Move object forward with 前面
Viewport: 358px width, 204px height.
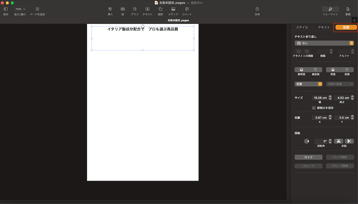(347, 69)
